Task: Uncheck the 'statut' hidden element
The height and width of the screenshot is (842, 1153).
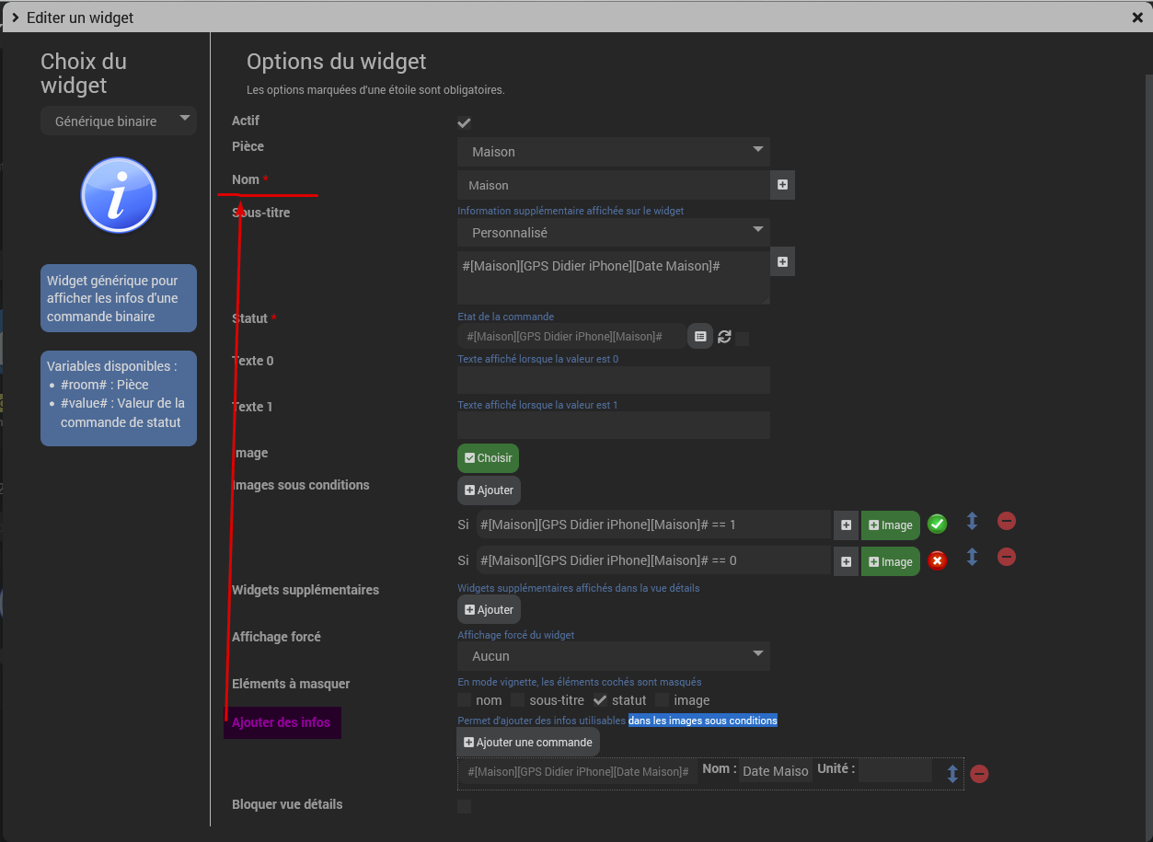Action: point(600,700)
